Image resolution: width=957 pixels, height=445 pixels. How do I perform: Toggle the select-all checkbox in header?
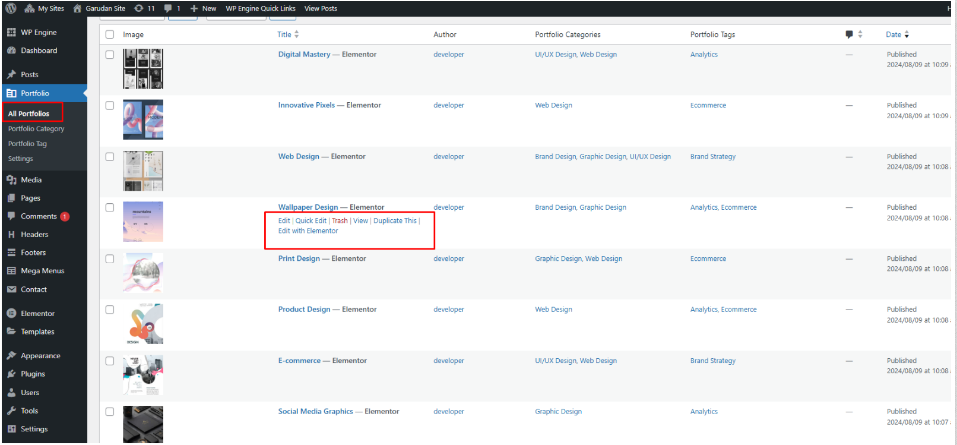110,34
